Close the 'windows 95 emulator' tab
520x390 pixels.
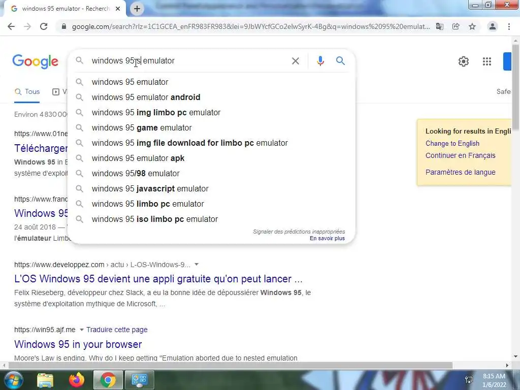pyautogui.click(x=118, y=9)
